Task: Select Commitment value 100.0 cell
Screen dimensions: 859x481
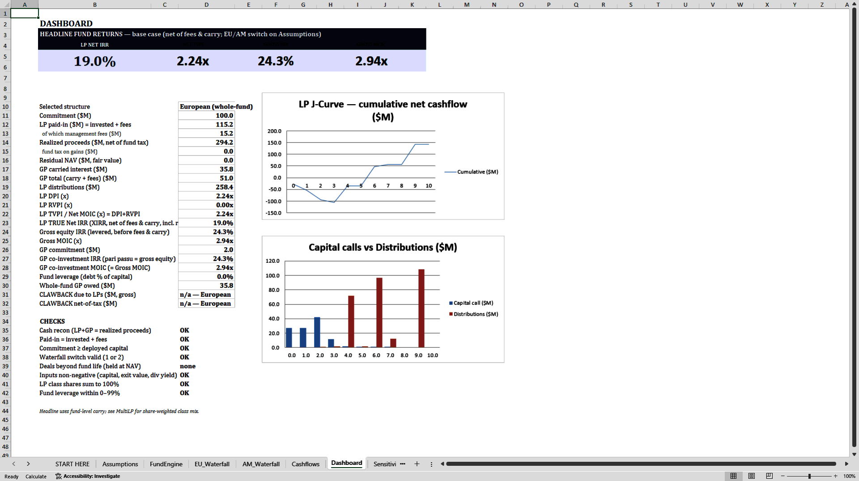Action: [206, 115]
